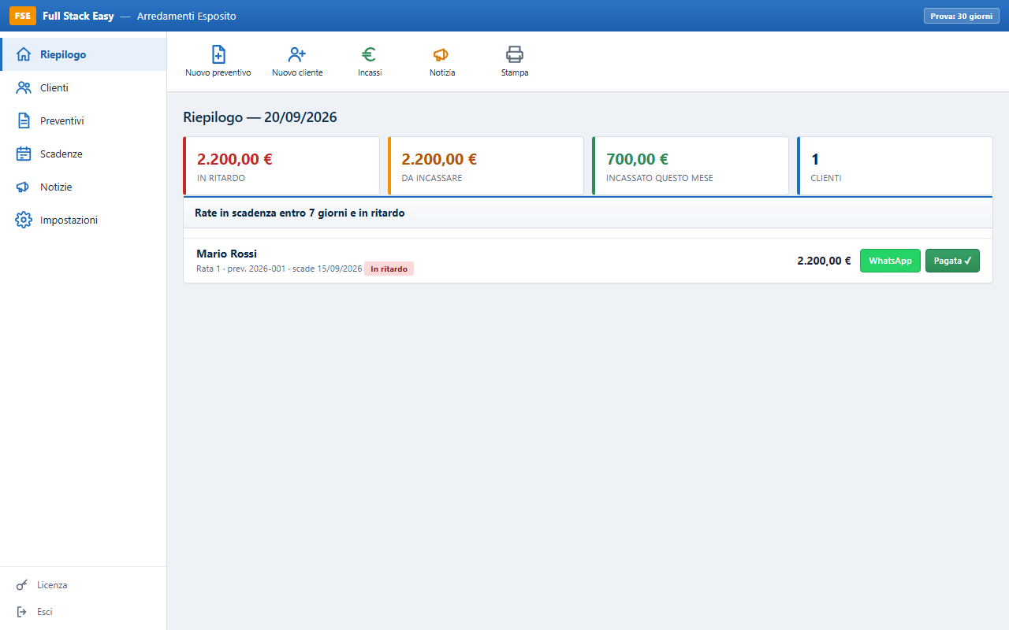
Task: Click the Notizia toolbar label
Action: click(442, 72)
